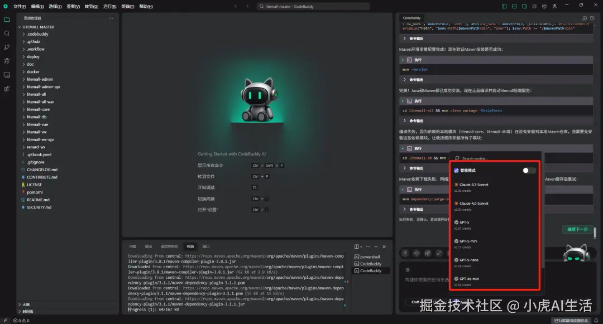Click the 继续下一步 button
603x324 pixels.
578,230
